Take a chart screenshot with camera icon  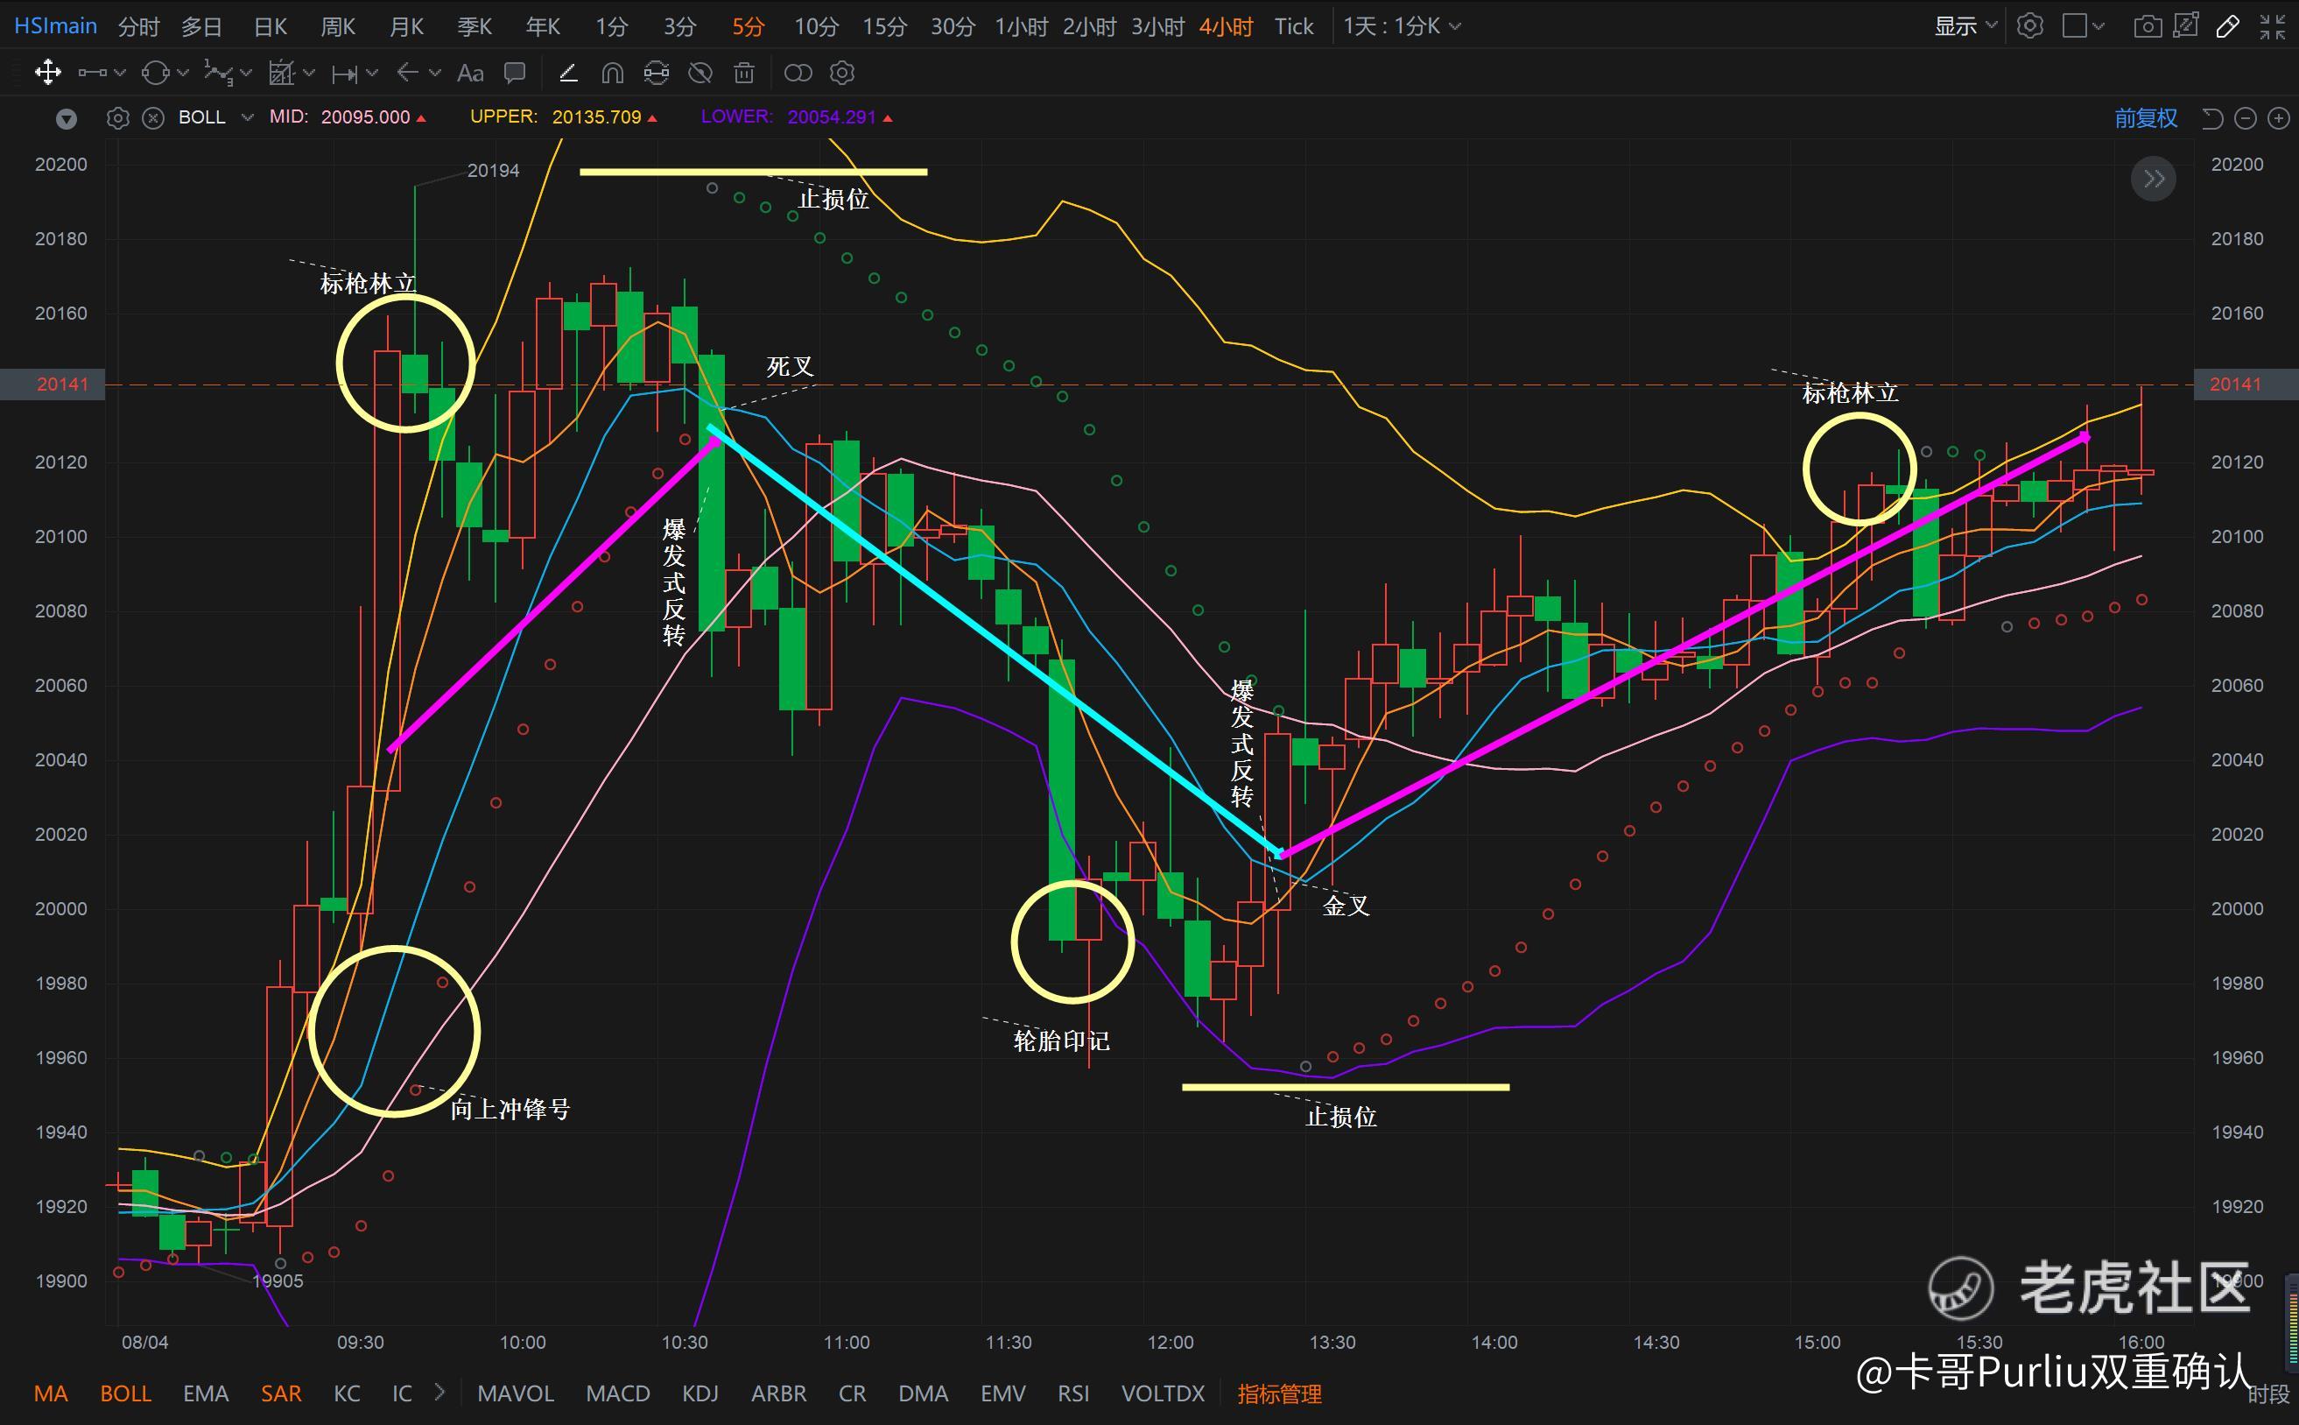pyautogui.click(x=2147, y=25)
